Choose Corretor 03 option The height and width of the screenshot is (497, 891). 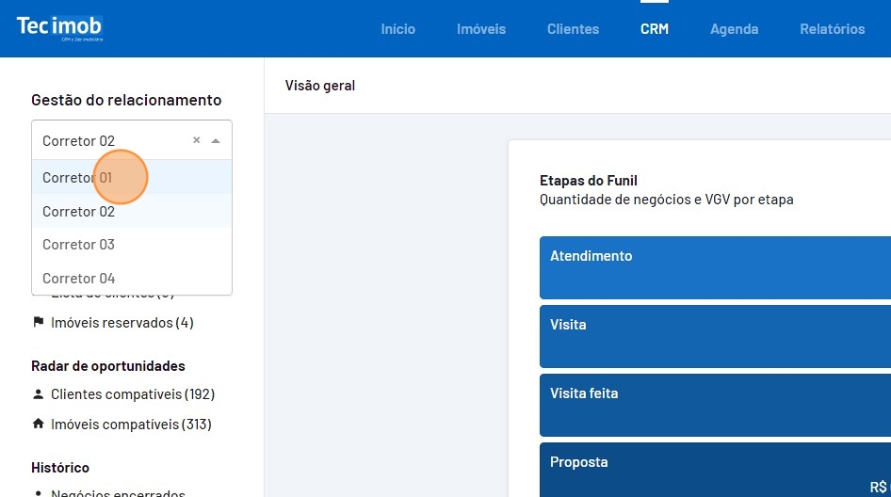78,245
